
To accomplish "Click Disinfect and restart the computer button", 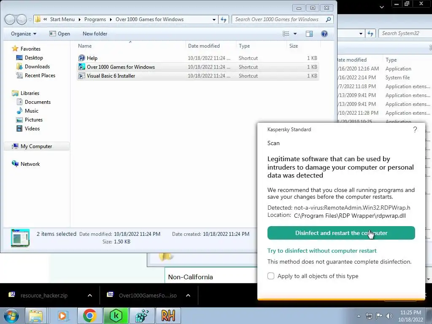I will (341, 233).
